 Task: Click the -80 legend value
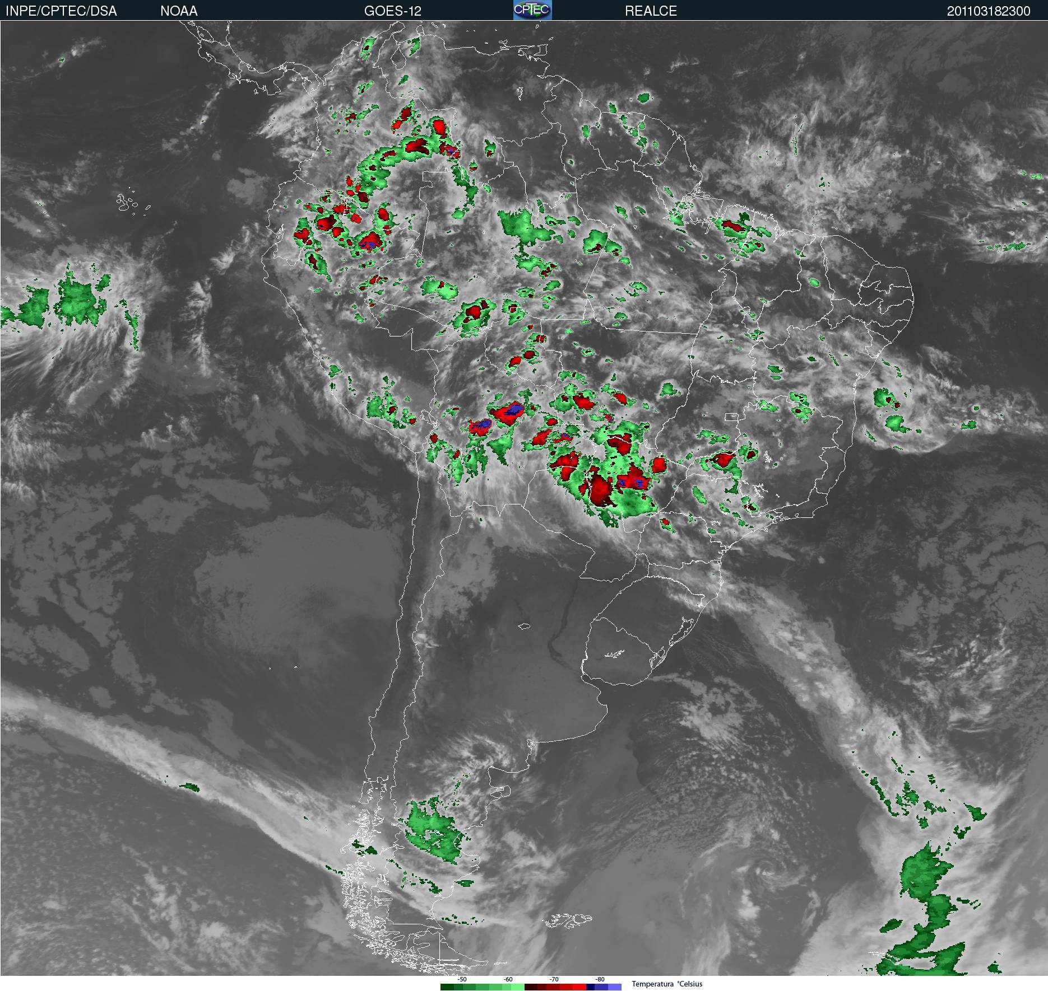600,979
